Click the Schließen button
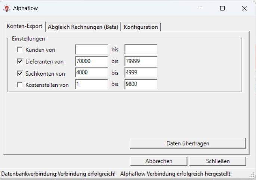The width and height of the screenshot is (256, 180). point(218,161)
